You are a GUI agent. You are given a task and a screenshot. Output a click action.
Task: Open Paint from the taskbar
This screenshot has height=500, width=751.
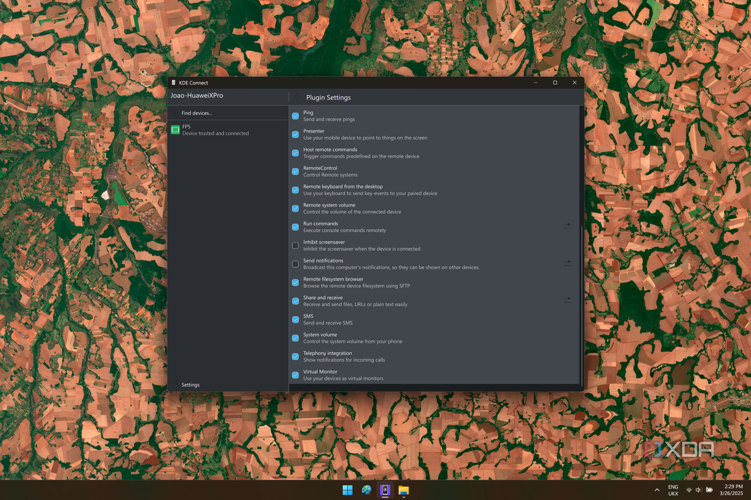point(367,490)
